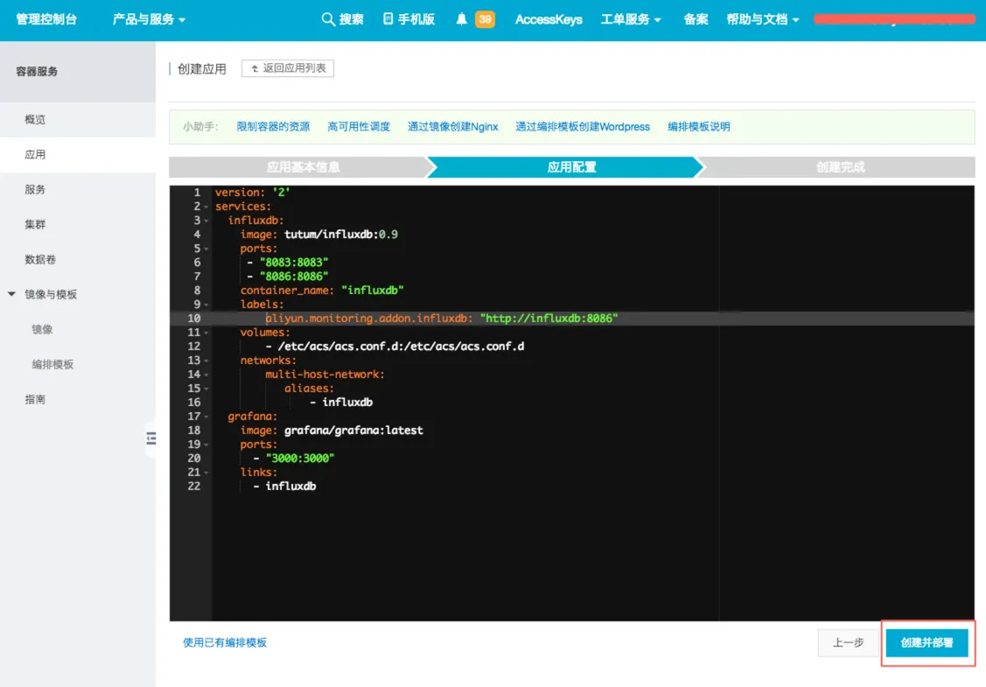Open 管理控制台 home

pyautogui.click(x=46, y=19)
